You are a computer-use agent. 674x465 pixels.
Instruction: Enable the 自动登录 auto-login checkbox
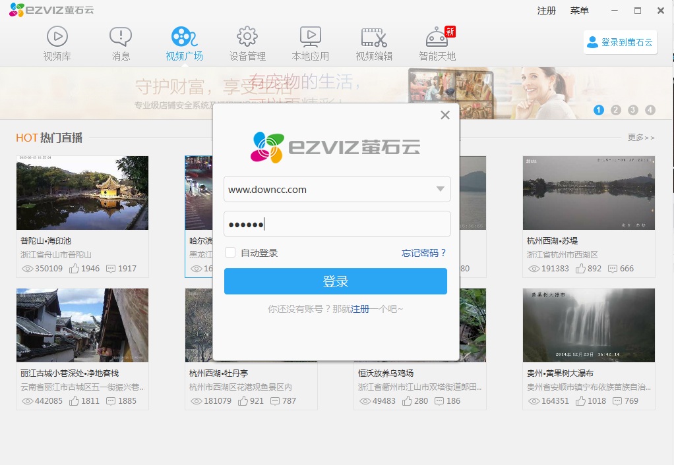pos(230,252)
